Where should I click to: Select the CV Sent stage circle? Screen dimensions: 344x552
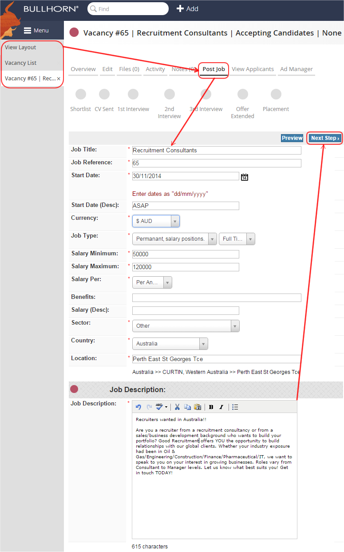point(104,94)
